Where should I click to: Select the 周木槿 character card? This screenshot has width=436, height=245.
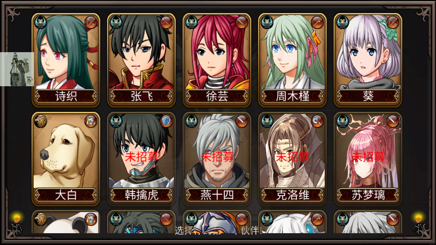(x=292, y=60)
